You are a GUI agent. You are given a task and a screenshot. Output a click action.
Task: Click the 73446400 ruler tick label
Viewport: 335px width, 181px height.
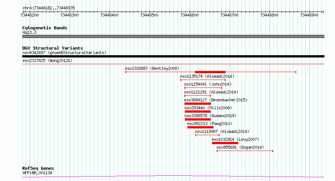[x=109, y=15]
